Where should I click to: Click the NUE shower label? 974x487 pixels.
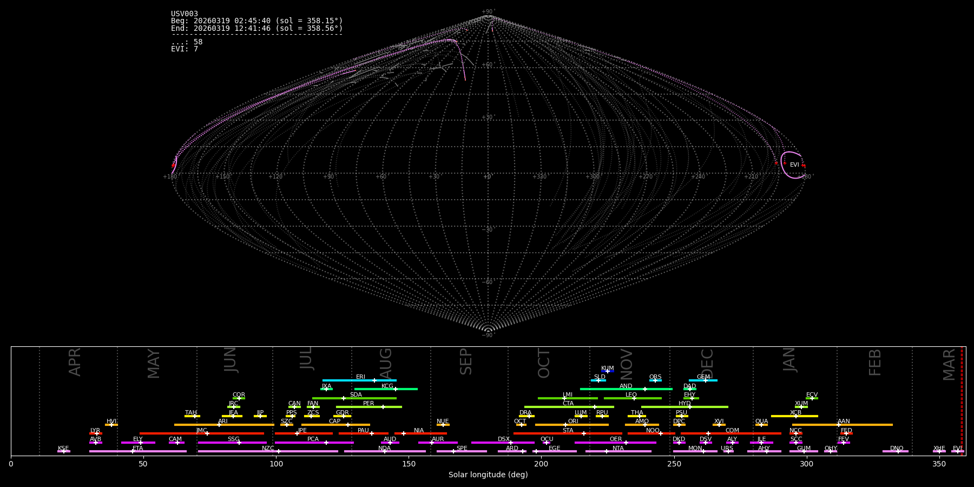[443, 422]
